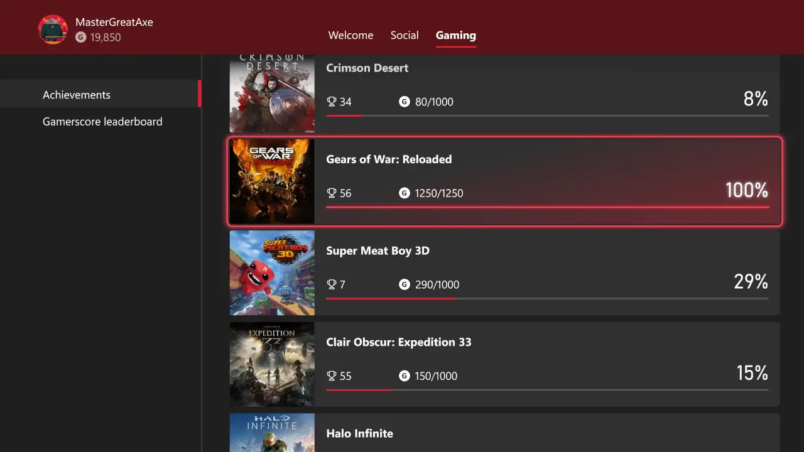Click the 15% completion value
This screenshot has height=452, width=804.
(x=752, y=374)
